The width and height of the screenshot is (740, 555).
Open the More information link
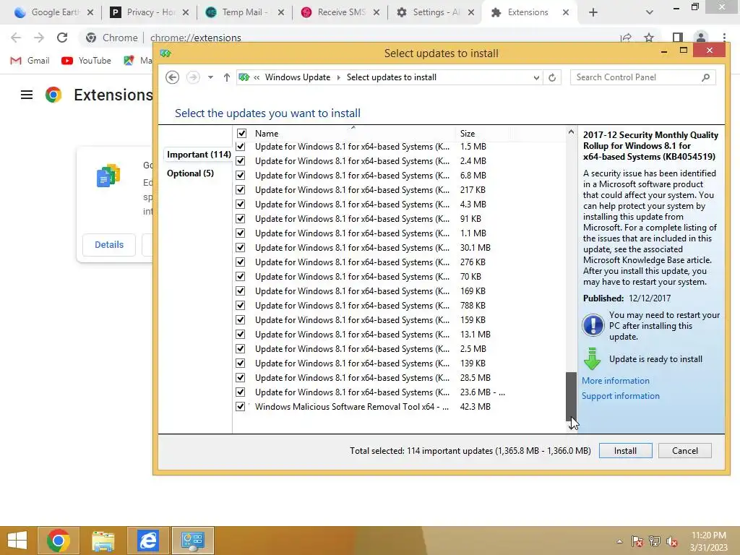616,381
